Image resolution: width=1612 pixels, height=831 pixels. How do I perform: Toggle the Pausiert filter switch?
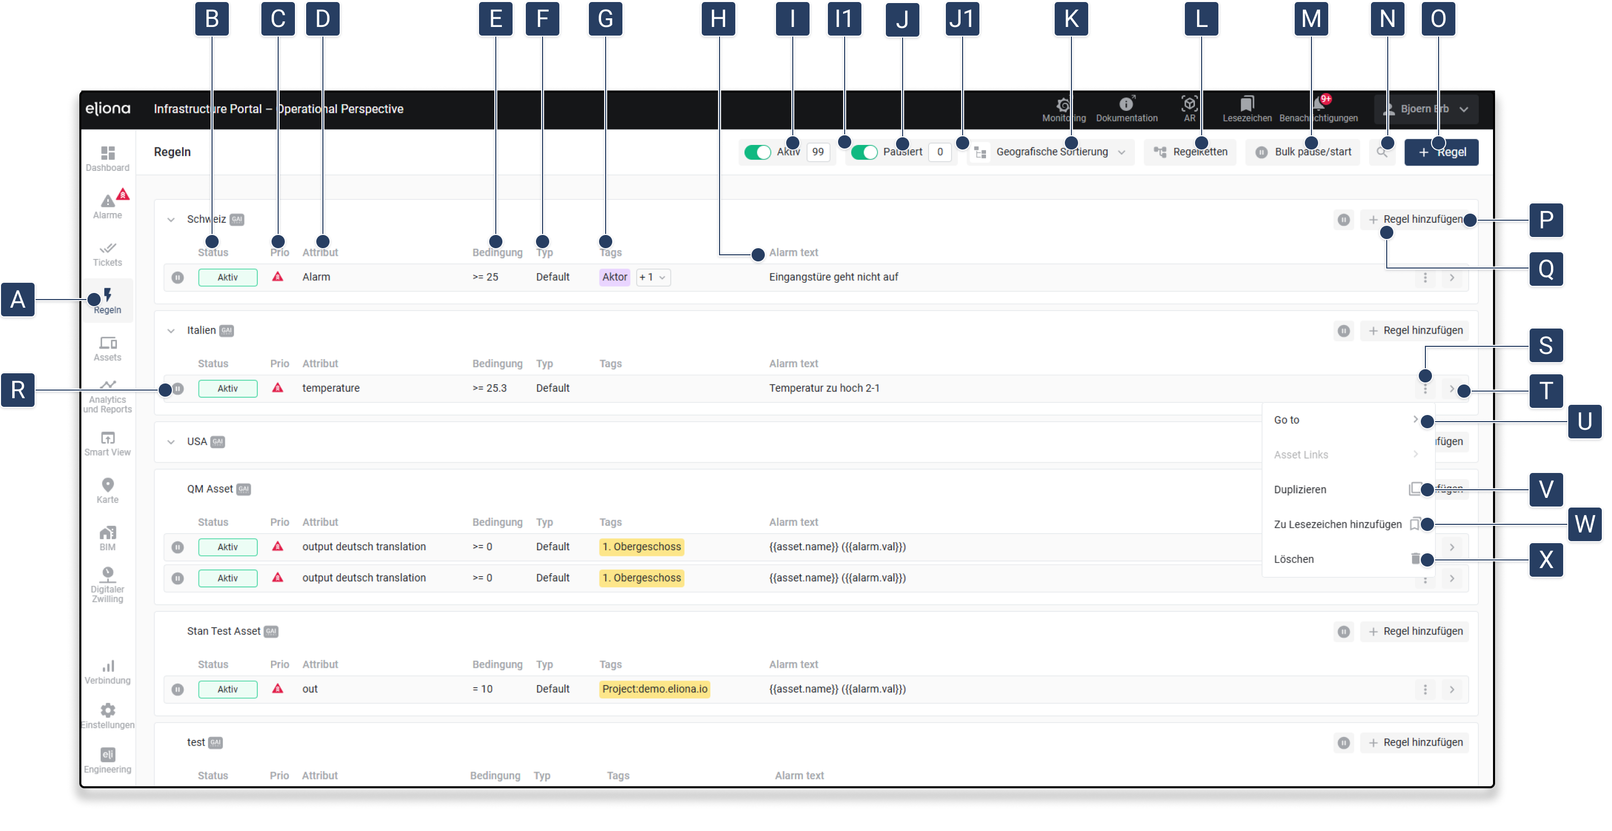pos(864,152)
